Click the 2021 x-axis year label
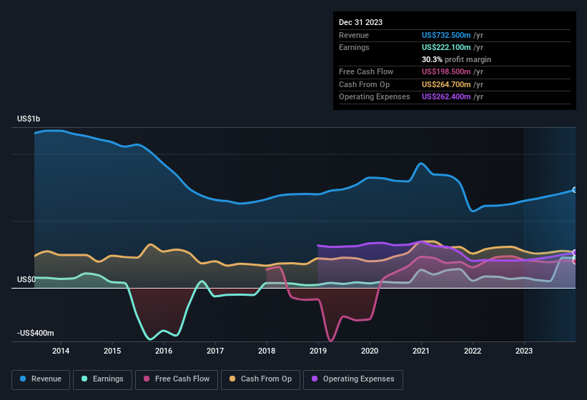587x400 pixels. pos(421,351)
